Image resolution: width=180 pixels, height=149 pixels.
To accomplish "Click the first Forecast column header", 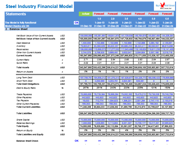I will click(x=99, y=14).
